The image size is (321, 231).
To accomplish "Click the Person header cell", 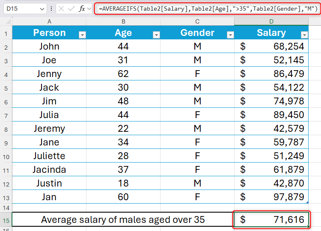I will click(49, 33).
